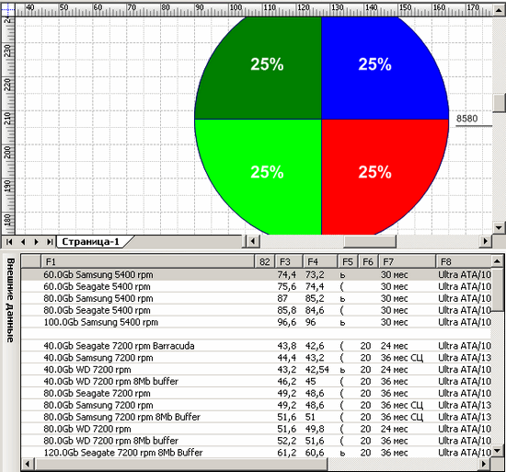Select row 120.0Gb Seagate 7200 rpm 8Mb Buffer
The height and width of the screenshot is (472, 506).
coord(257,453)
